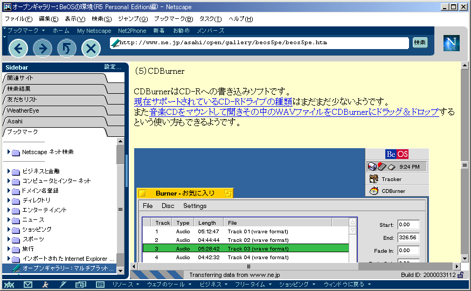The width and height of the screenshot is (471, 291).
Task: Click the 検索 button beside the URL bar
Action: 420,43
